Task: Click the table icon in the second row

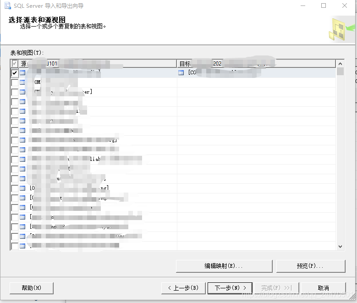Action: coord(22,83)
